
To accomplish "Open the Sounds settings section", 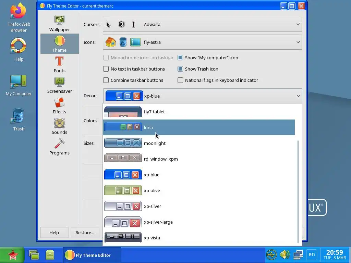I will pos(60,126).
